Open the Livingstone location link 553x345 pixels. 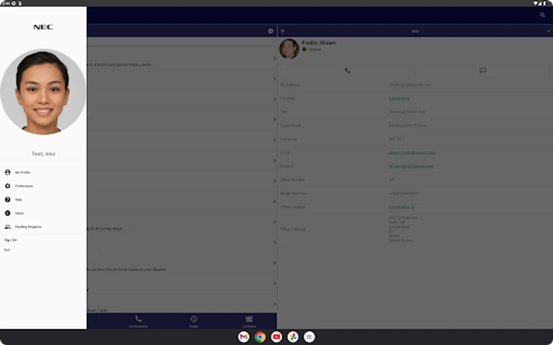[399, 98]
